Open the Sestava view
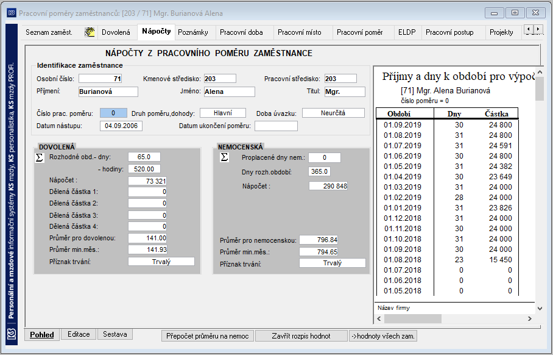Image resolution: width=553 pixels, height=355 pixels. coord(115,334)
